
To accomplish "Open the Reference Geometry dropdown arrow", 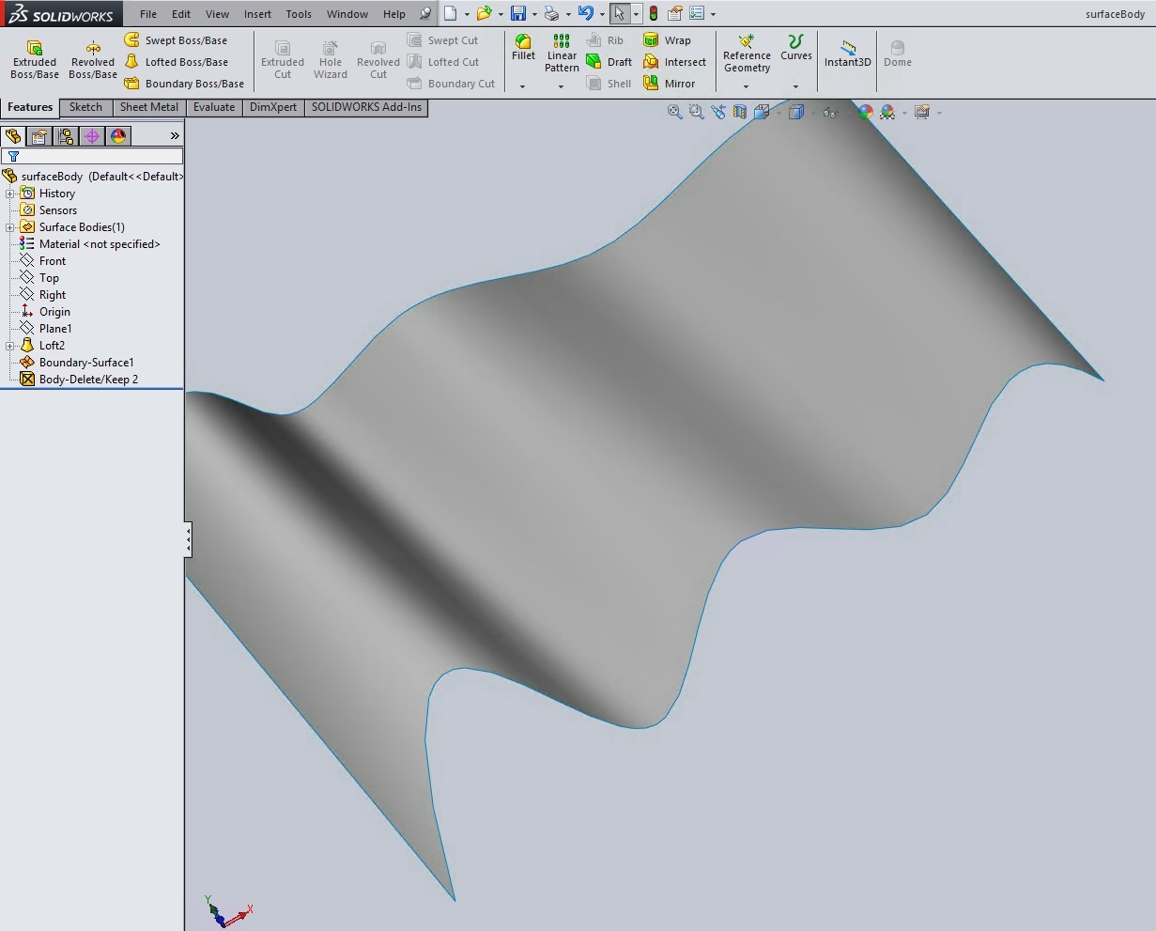I will [x=747, y=86].
